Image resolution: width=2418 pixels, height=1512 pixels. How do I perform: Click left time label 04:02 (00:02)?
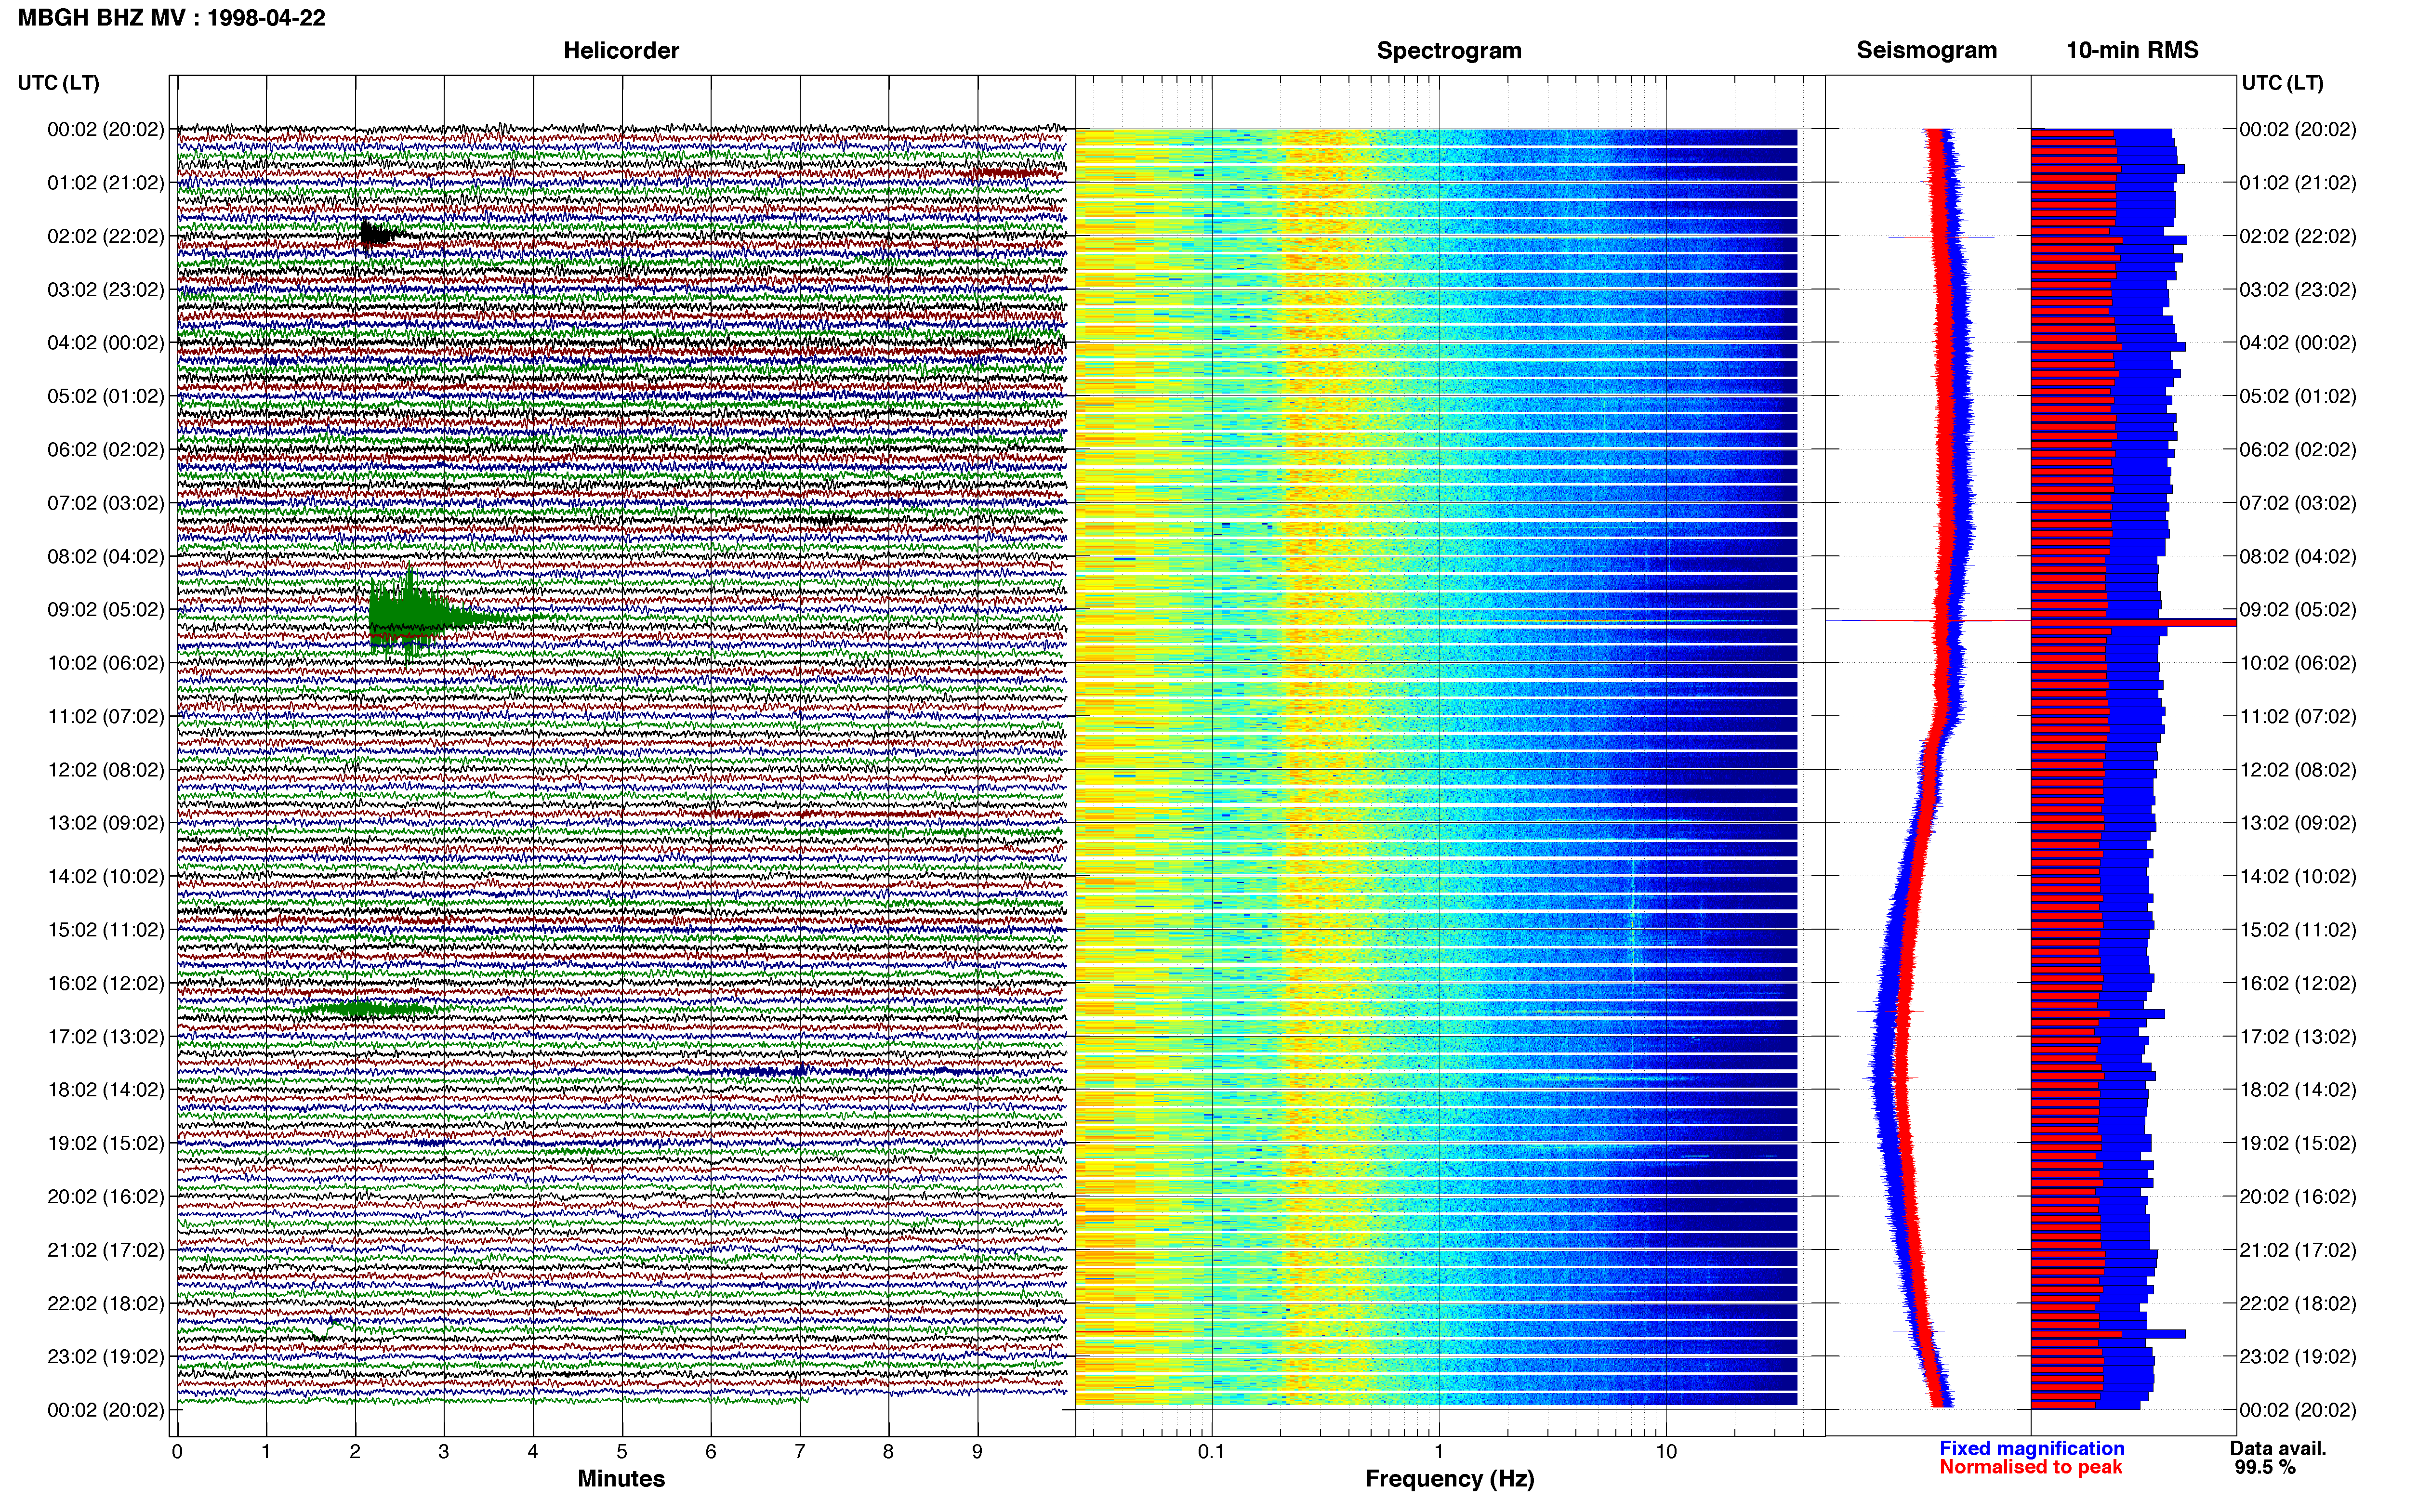106,343
